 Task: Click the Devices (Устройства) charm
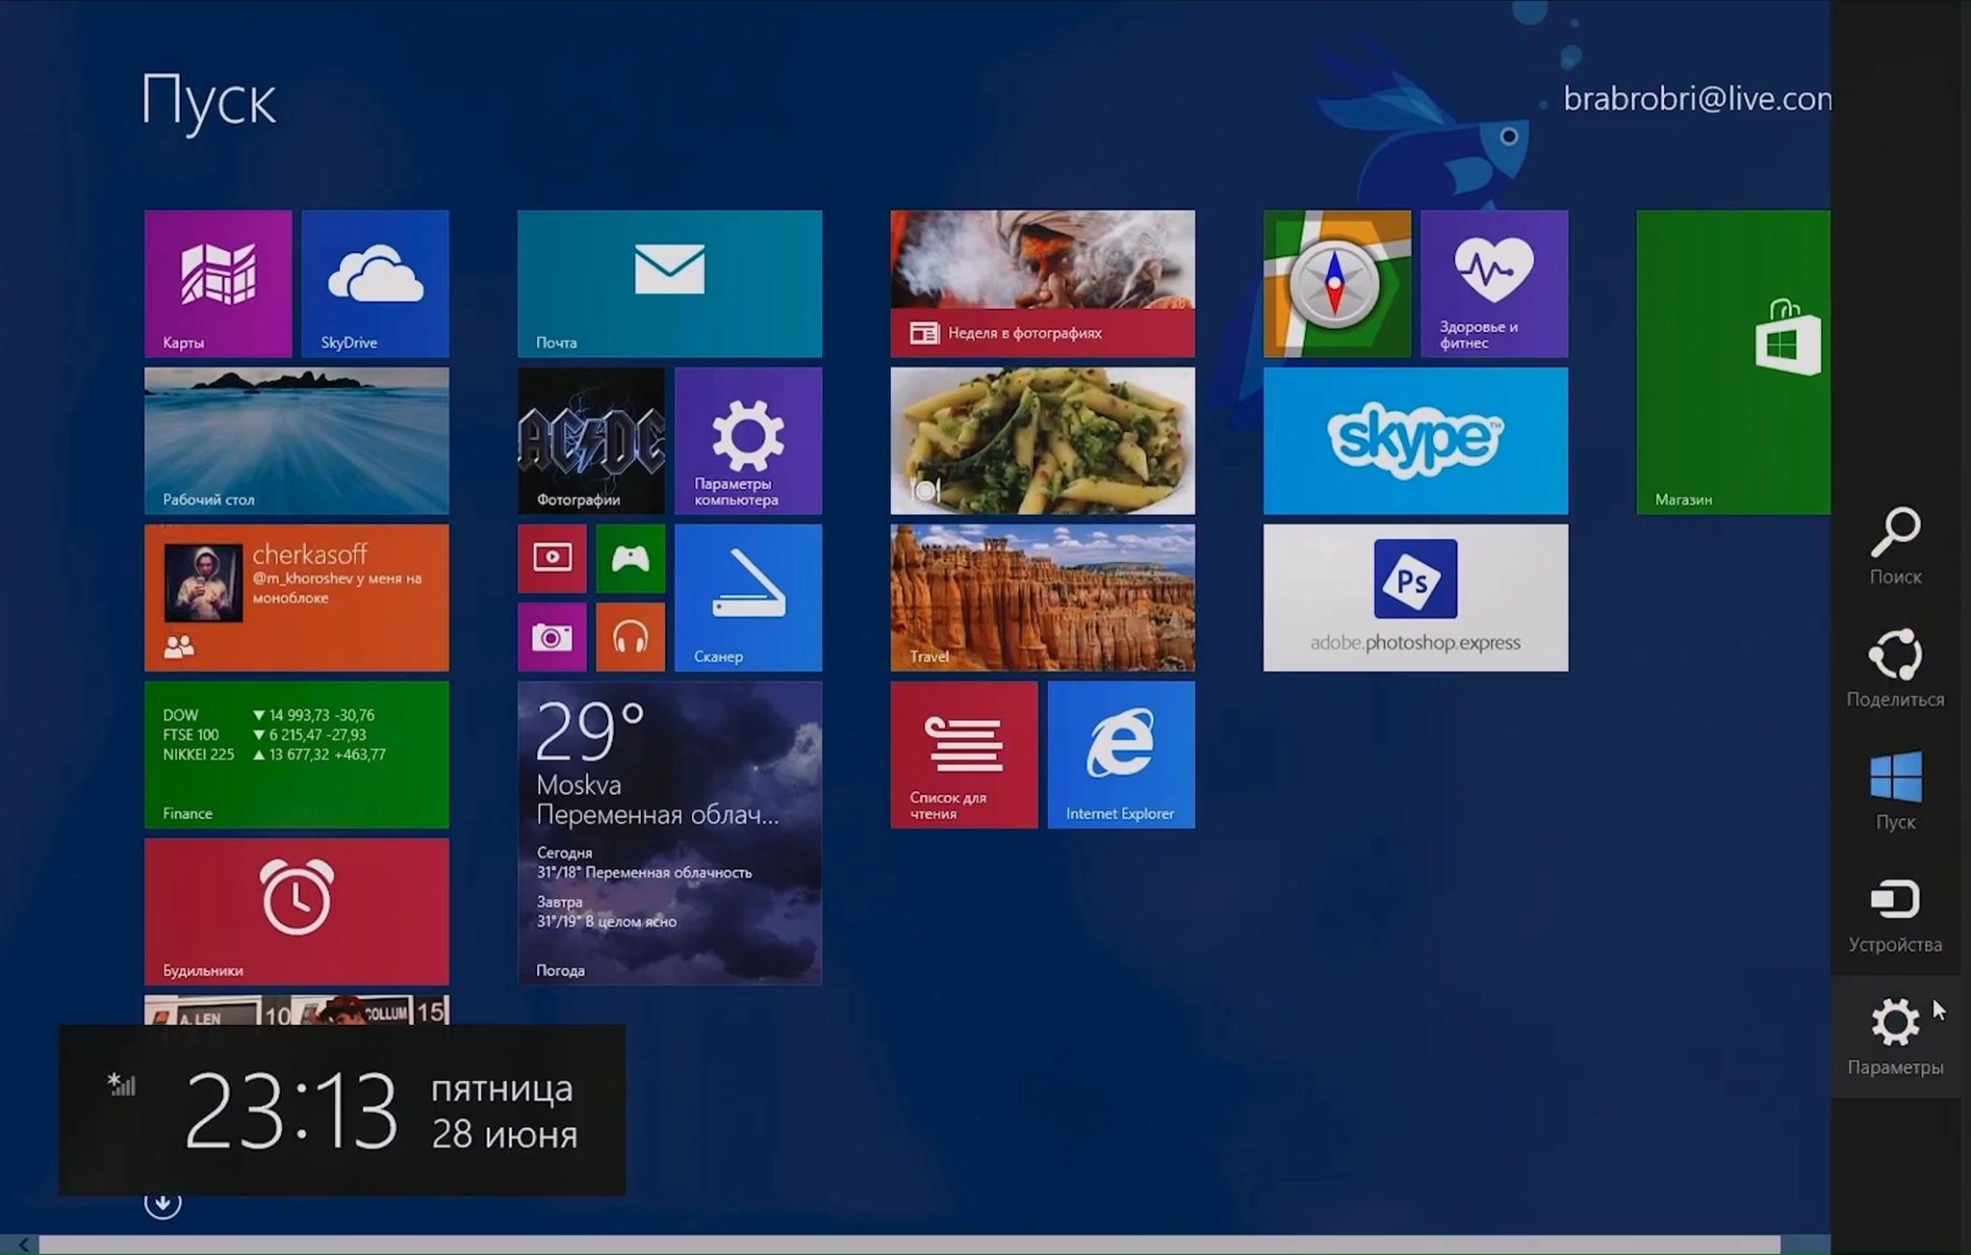click(x=1895, y=913)
